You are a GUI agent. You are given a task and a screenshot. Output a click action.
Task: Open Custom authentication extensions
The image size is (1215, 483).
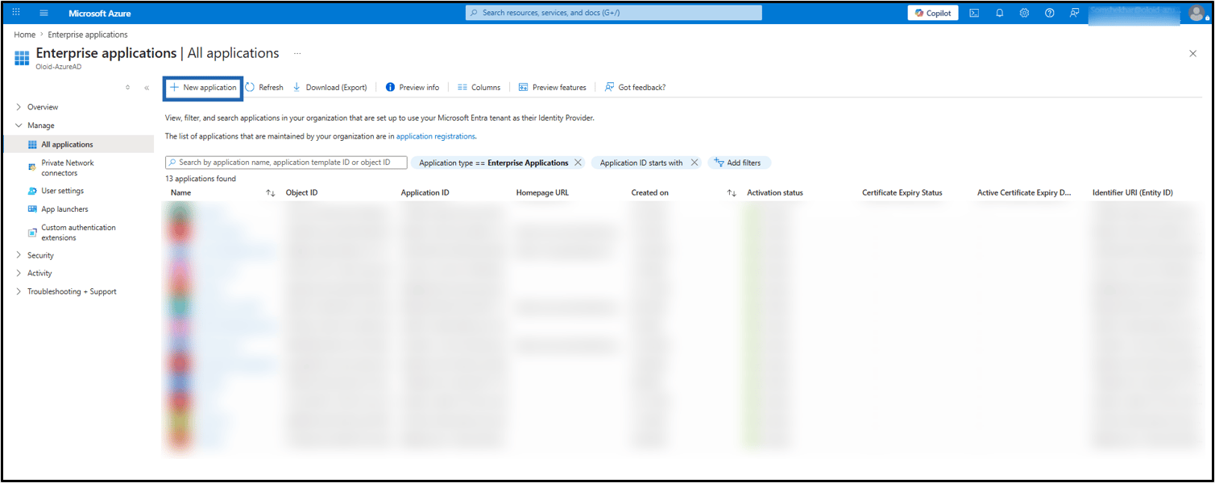coord(78,233)
